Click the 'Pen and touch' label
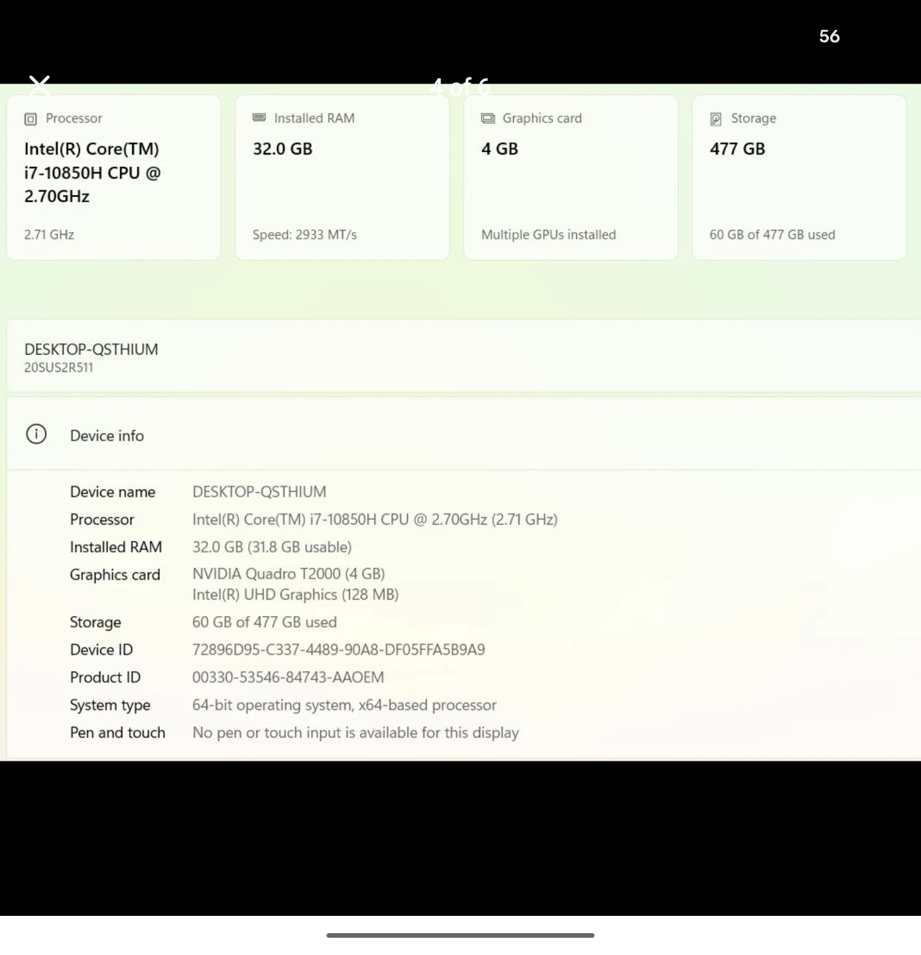The image size is (921, 955). click(118, 733)
